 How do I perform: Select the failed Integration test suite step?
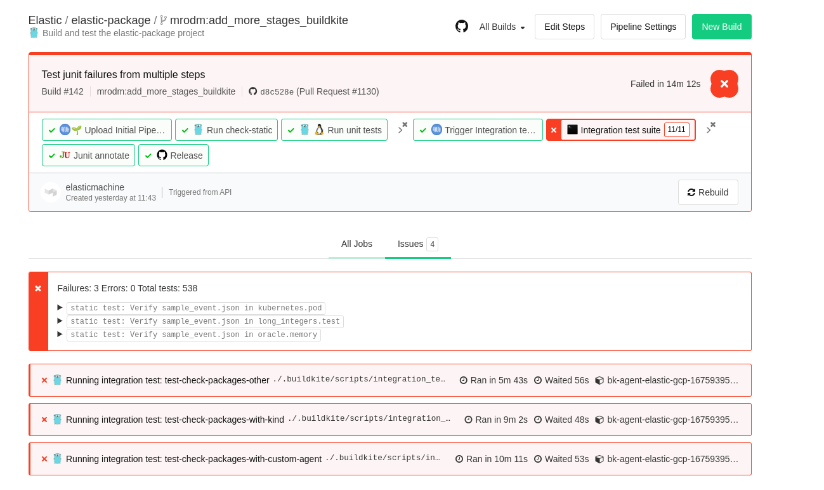(x=620, y=130)
